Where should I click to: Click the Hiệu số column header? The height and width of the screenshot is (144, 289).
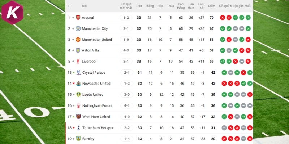point(201,6)
